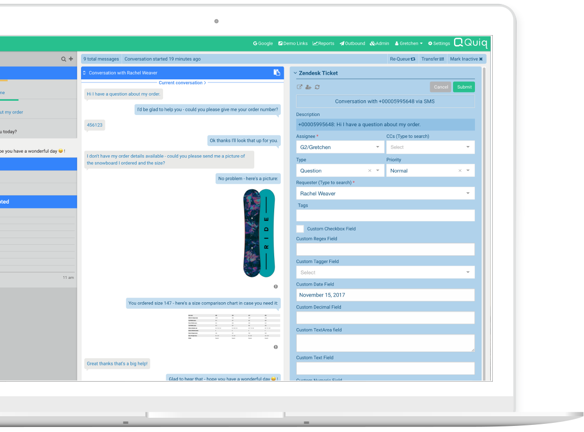The height and width of the screenshot is (432, 584).
Task: Click Mark Inactive
Action: pos(466,59)
